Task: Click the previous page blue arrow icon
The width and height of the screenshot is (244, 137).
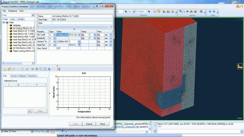Action: [210, 11]
